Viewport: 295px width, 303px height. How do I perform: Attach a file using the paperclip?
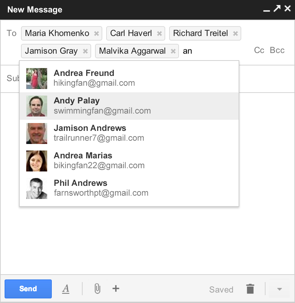point(97,289)
